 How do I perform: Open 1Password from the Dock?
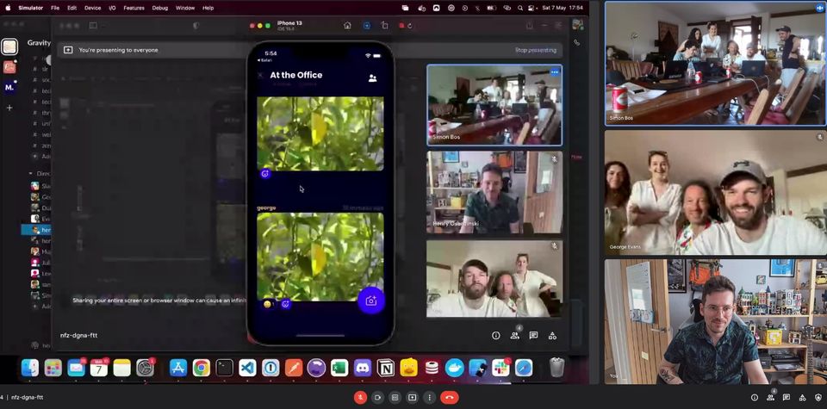pyautogui.click(x=270, y=368)
